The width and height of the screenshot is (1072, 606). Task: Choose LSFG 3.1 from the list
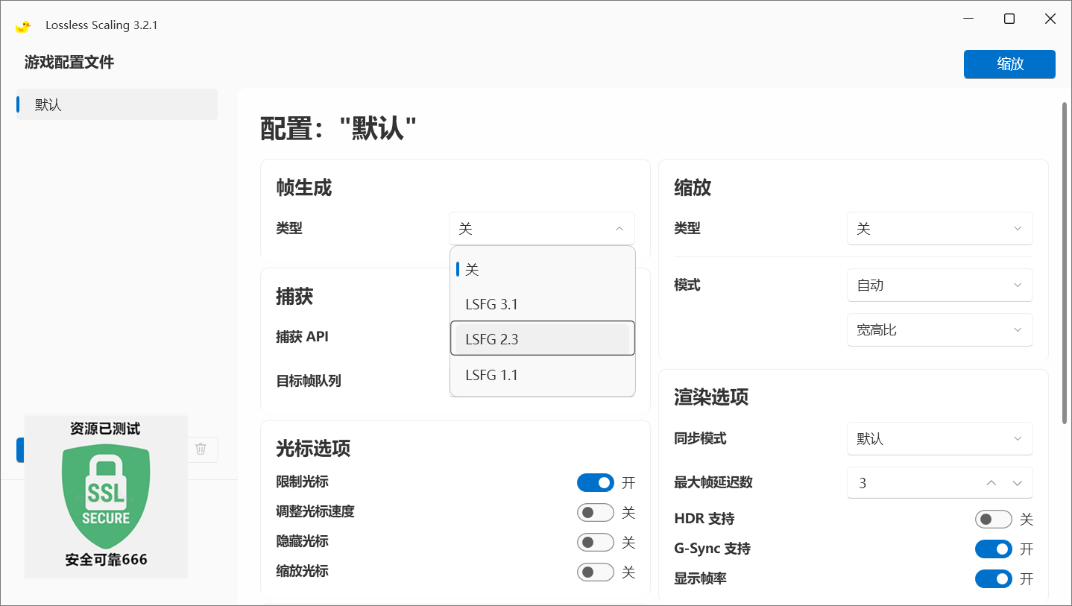pyautogui.click(x=543, y=304)
